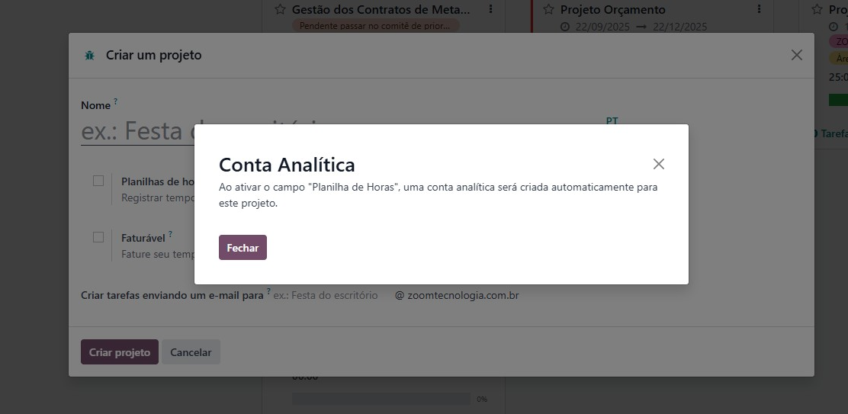Star the Gestão dos Contratos project
The width and height of the screenshot is (848, 414).
(280, 10)
